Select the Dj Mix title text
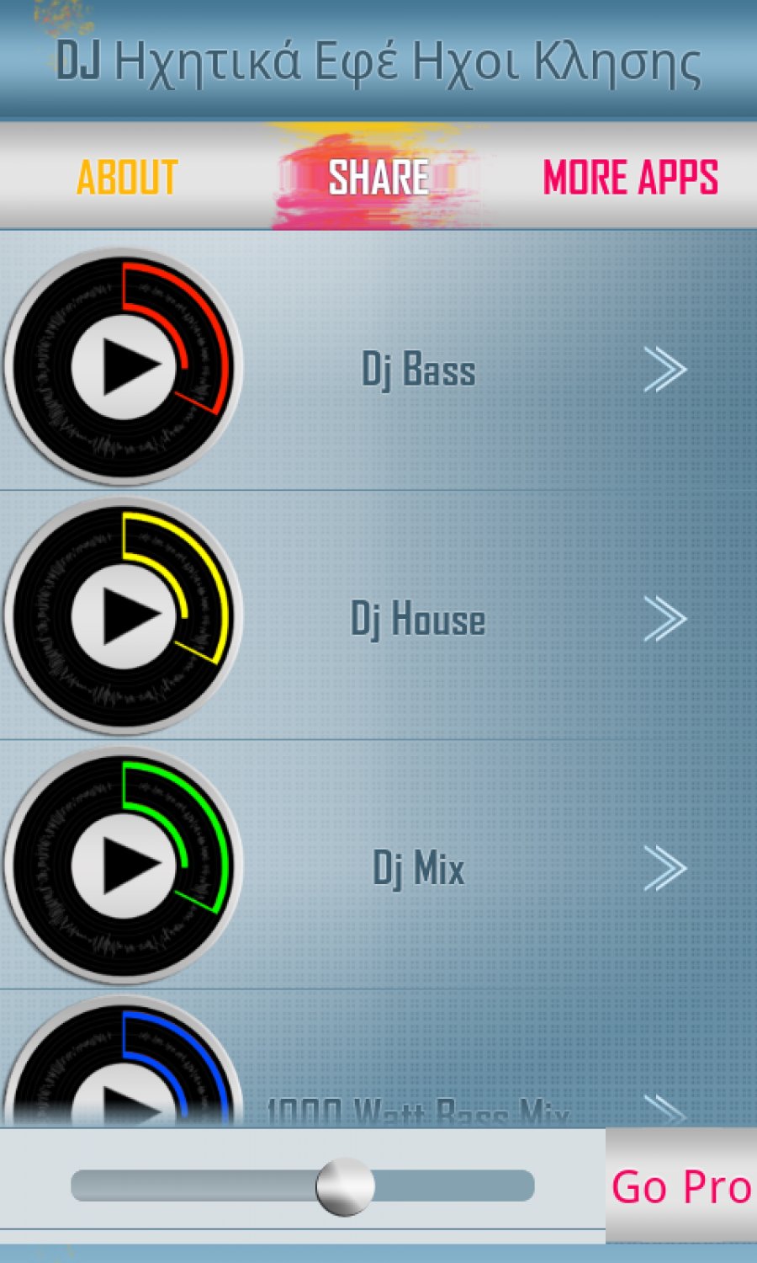Viewport: 757px width, 1263px height. click(419, 869)
